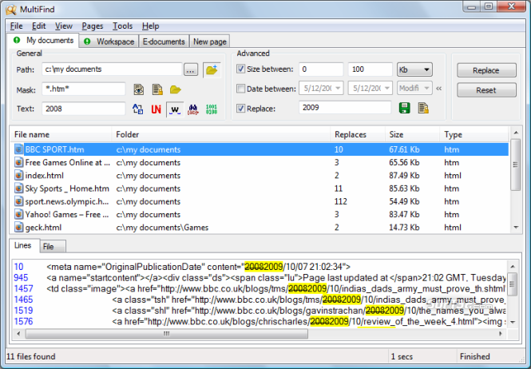Open the Tools menu

click(122, 26)
